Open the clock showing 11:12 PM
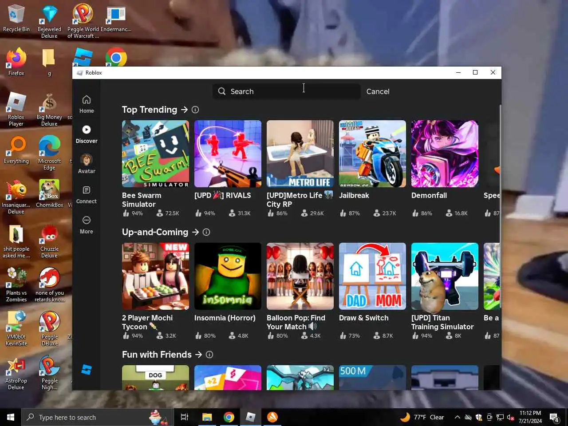Viewport: 568px width, 426px height. (x=530, y=417)
